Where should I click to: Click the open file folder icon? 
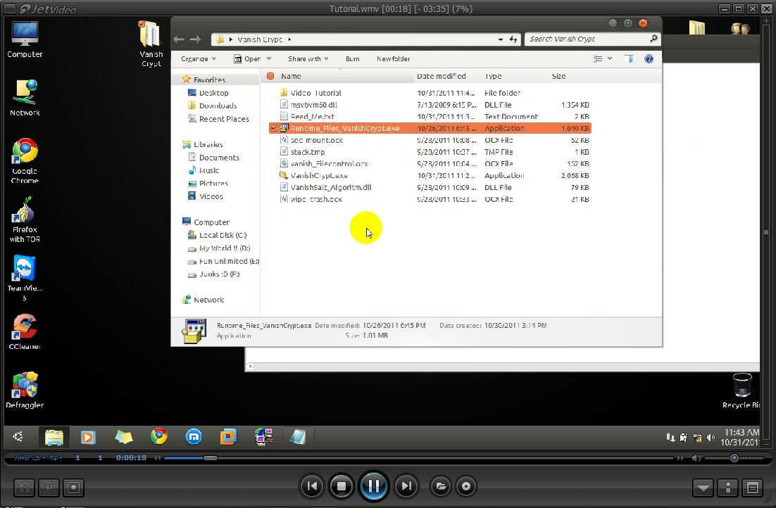(x=440, y=485)
